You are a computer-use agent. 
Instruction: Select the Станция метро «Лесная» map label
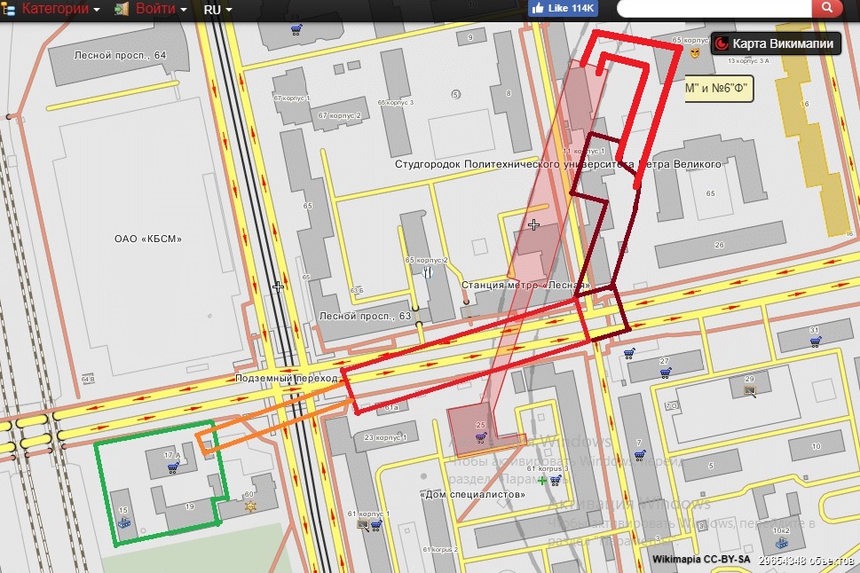point(525,285)
